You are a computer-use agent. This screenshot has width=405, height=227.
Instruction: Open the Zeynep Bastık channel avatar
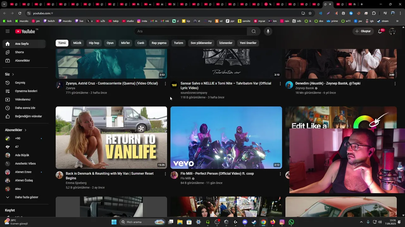point(289,85)
